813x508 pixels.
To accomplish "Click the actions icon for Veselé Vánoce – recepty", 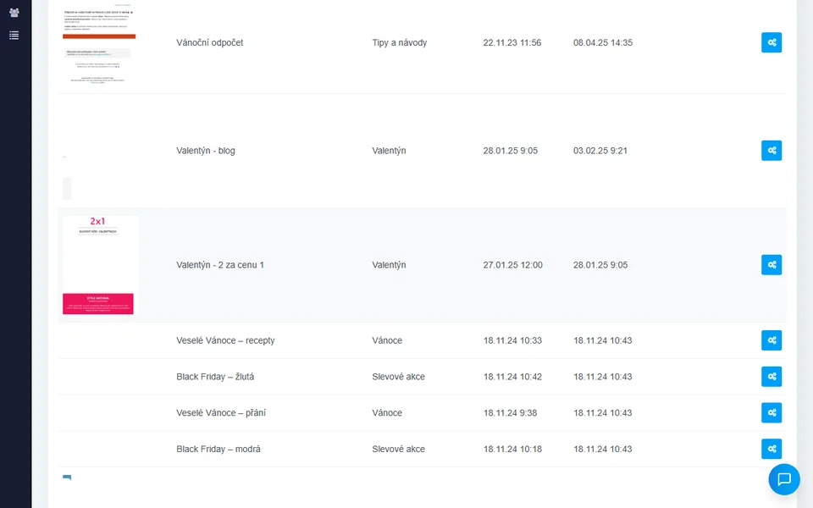I will click(772, 340).
